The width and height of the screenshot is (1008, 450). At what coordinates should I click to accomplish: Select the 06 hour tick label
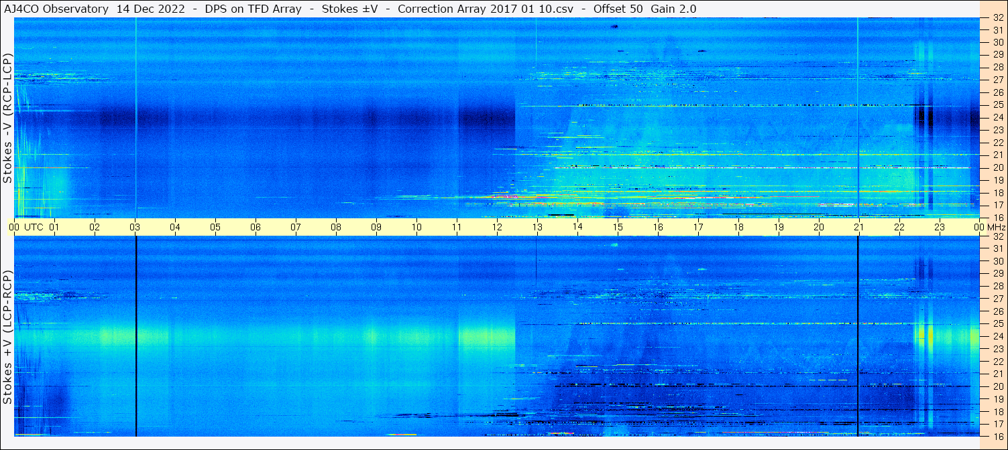click(256, 227)
